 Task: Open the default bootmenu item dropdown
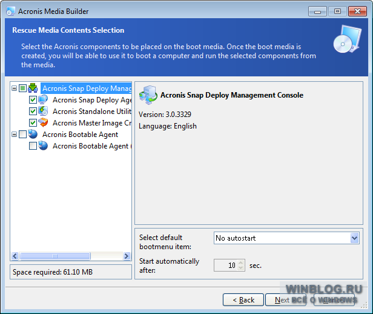354,238
